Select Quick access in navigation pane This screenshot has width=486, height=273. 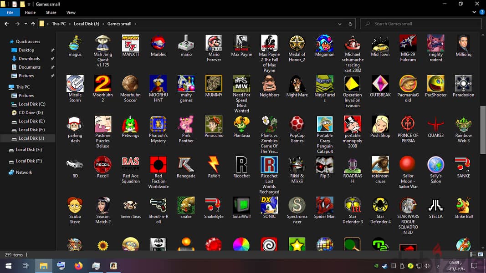pyautogui.click(x=28, y=41)
